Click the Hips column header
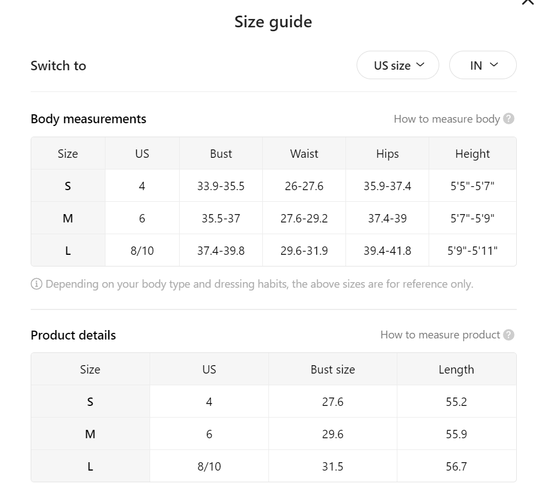This screenshot has height=499, width=538. (387, 154)
